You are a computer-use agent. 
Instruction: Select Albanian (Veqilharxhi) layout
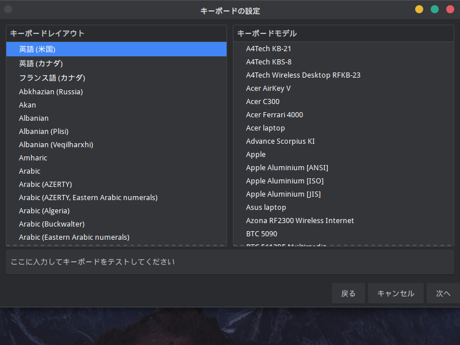pos(116,145)
